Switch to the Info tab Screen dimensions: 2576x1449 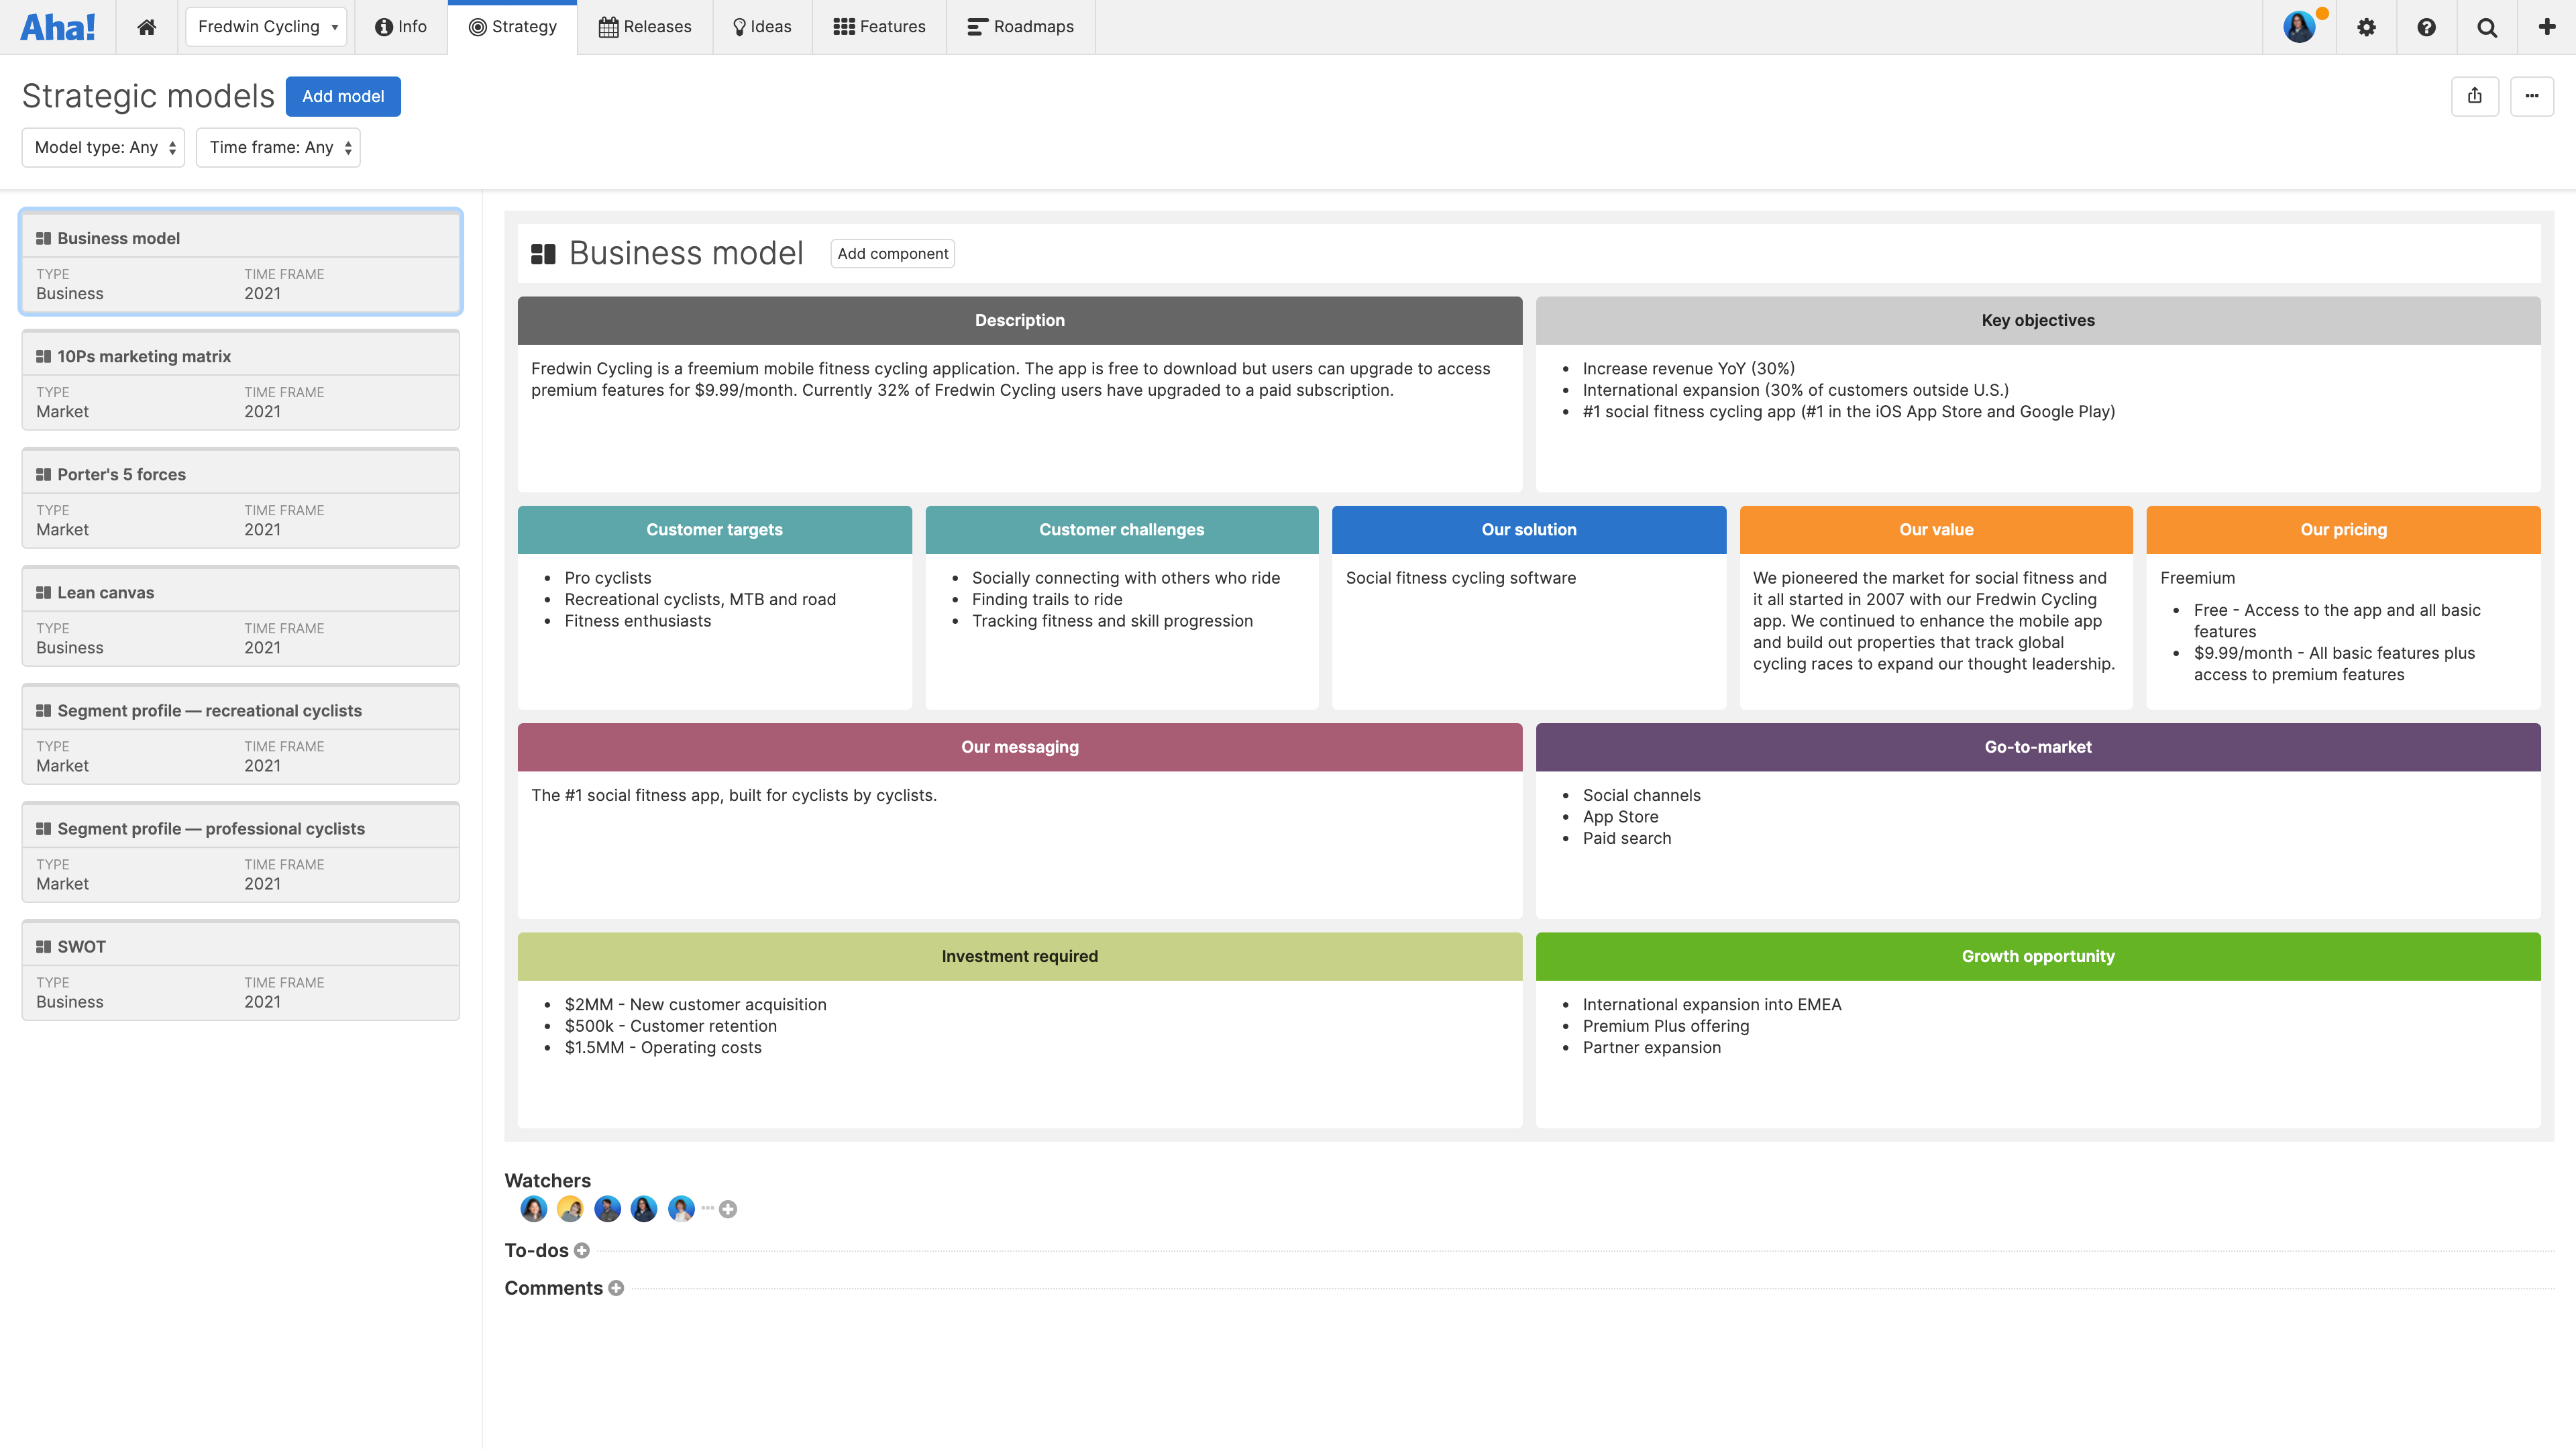point(400,27)
